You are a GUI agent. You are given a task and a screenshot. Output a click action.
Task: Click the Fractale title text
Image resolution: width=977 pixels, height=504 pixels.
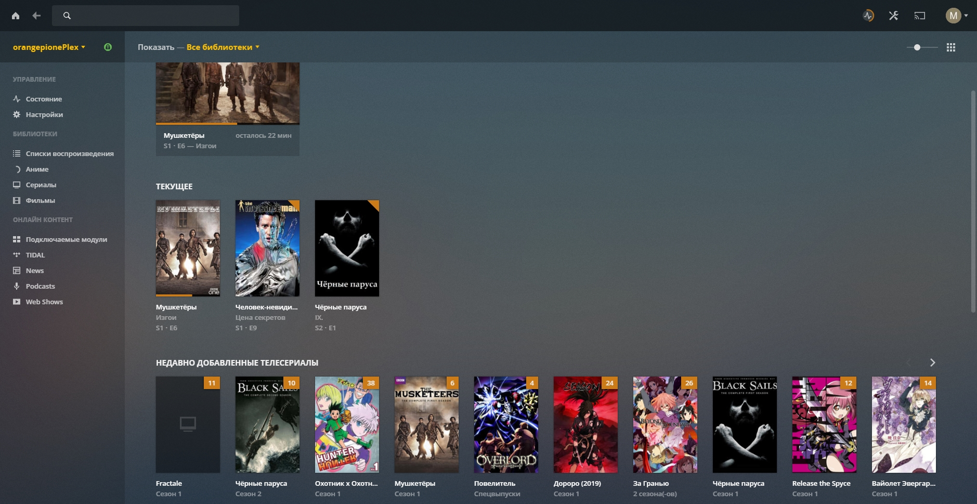pyautogui.click(x=169, y=483)
